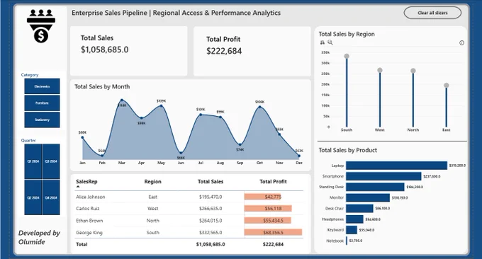482x259 pixels.
Task: Select Alice Johnson row name
Action: click(91, 197)
